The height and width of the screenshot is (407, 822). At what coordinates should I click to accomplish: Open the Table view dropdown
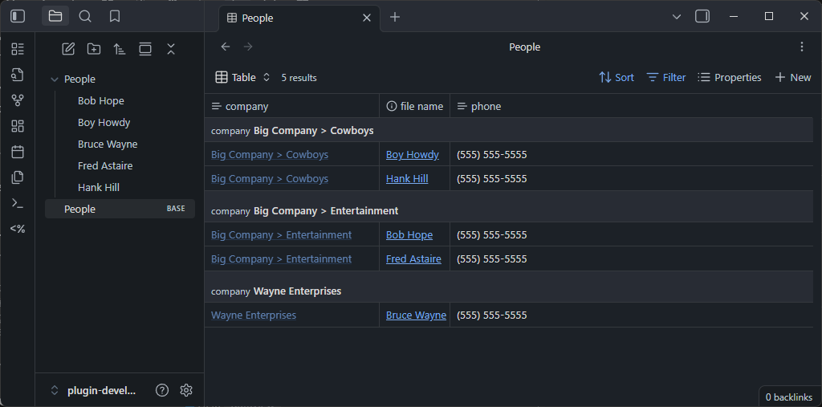244,78
